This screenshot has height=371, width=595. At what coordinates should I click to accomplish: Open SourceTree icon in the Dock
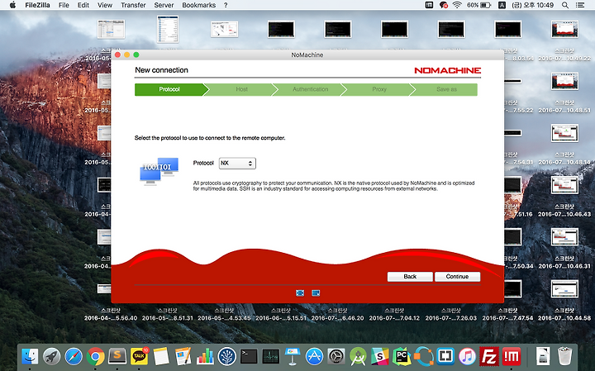[227, 357]
